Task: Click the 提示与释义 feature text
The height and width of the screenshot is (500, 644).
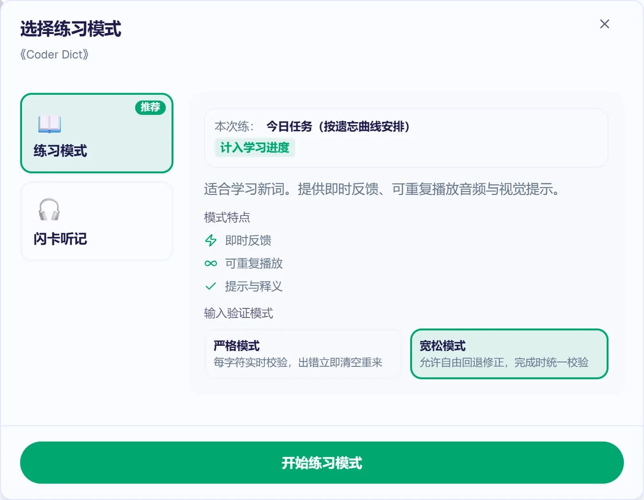Action: [254, 286]
